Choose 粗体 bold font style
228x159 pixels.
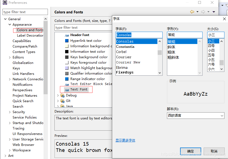[171, 52]
